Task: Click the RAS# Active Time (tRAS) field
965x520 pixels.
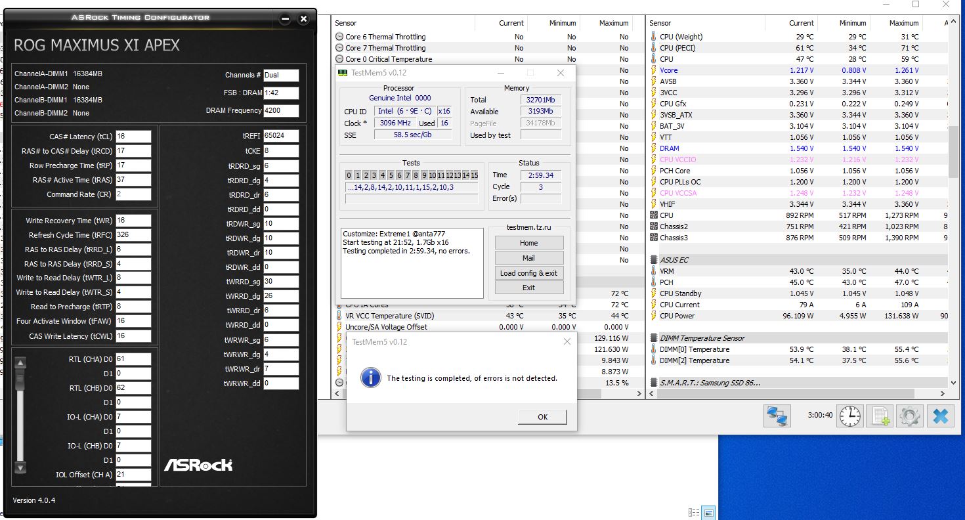Action: coord(133,180)
